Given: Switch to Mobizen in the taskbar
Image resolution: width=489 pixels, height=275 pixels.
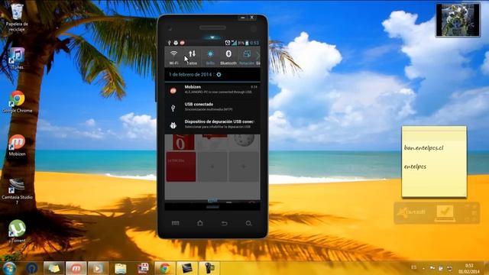Looking at the screenshot, I should click(x=76, y=268).
